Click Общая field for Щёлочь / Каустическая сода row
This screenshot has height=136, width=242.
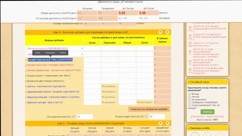[x=127, y=86]
